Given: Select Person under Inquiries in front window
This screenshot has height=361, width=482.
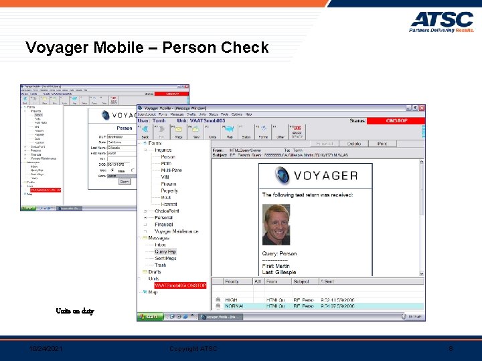Looking at the screenshot, I should [168, 157].
